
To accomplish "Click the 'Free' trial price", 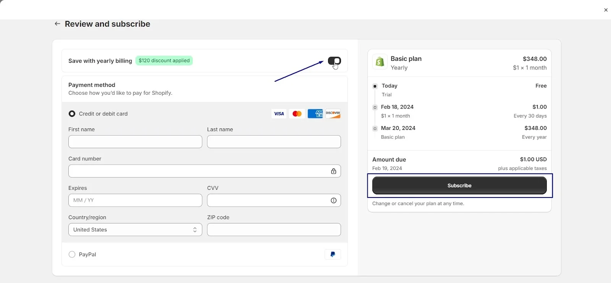I will (x=541, y=86).
